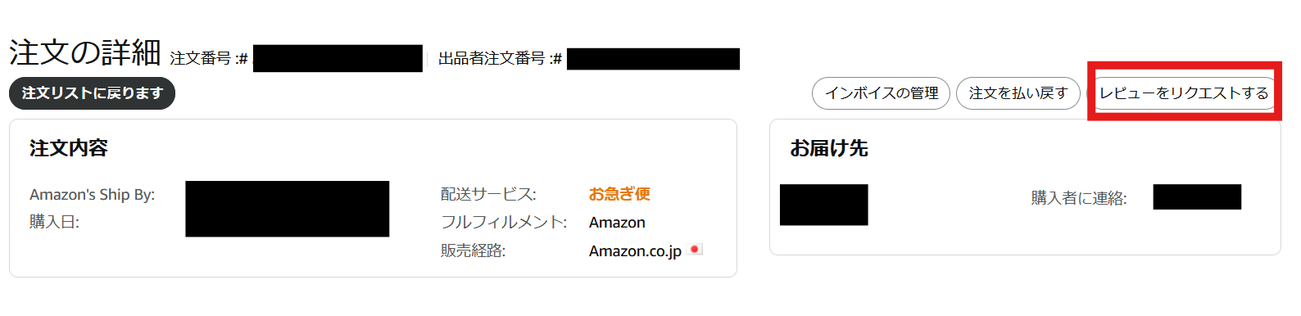Screen dimensions: 1301x316
Task: Click the 注文内容 section heading
Action: (x=69, y=148)
